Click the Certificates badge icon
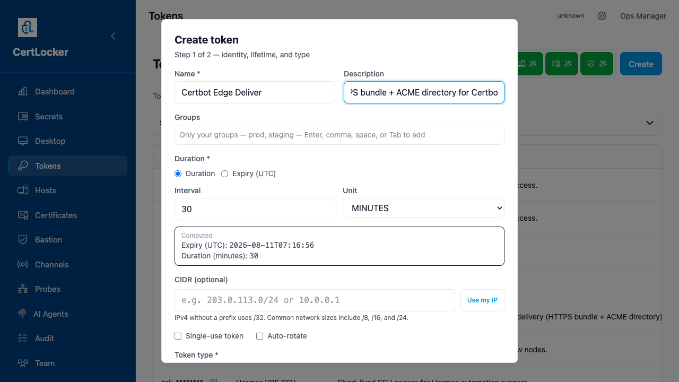This screenshot has width=679, height=382. point(23,215)
